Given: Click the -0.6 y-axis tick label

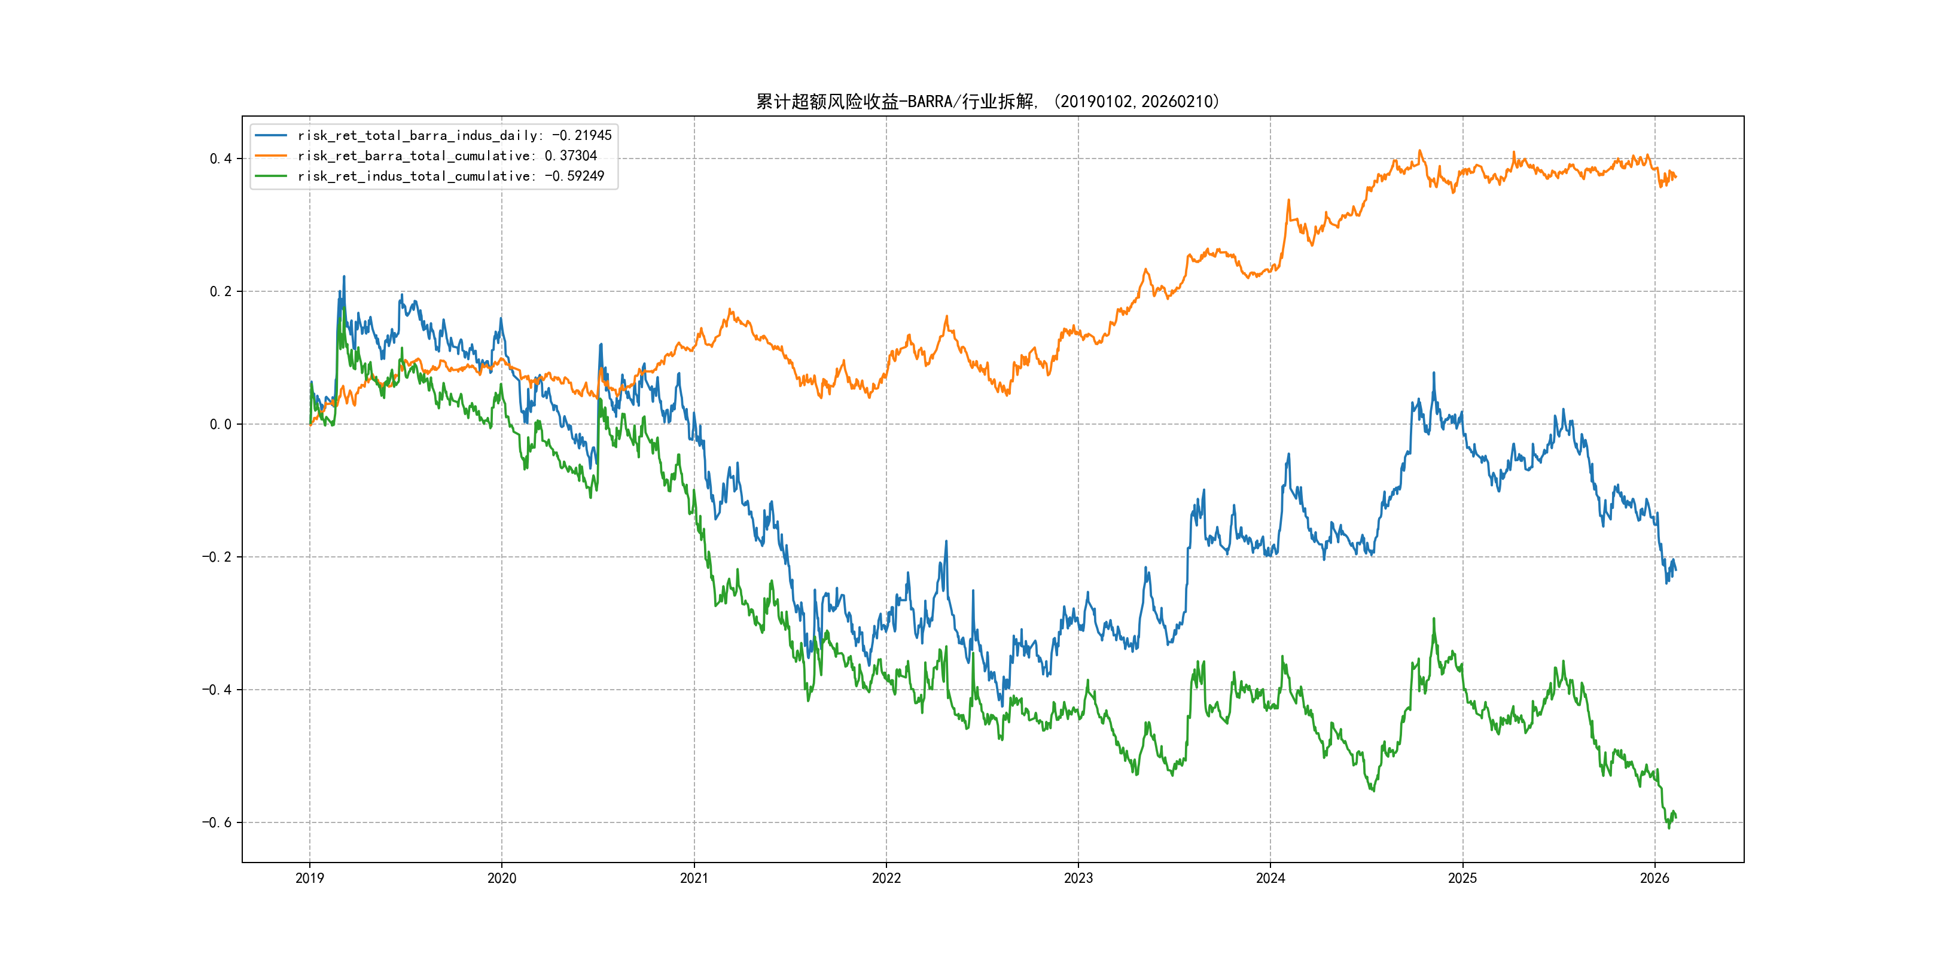Looking at the screenshot, I should (x=217, y=822).
